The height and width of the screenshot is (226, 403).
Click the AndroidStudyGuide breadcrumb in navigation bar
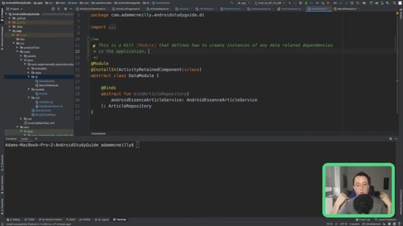point(17,3)
